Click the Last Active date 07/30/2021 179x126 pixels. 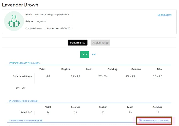(x=67, y=28)
